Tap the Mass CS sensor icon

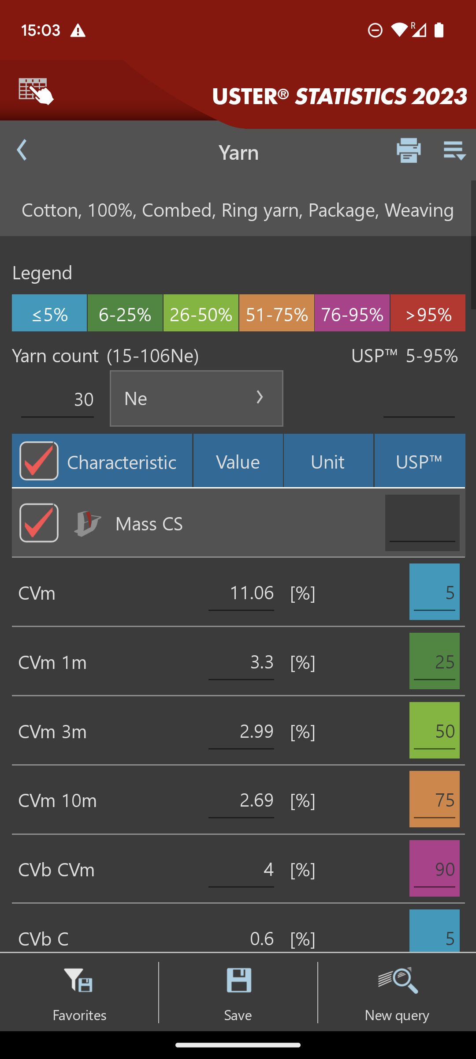click(87, 523)
